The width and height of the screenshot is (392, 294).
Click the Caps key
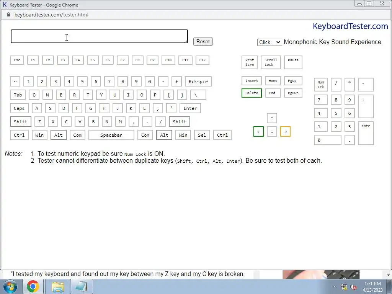19,108
